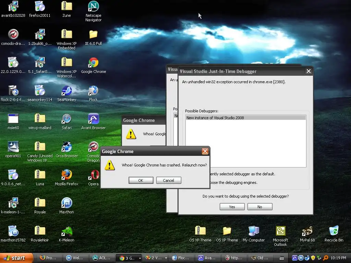Close the front Google Chrome crash dialog
This screenshot has height=263, width=351.
(x=205, y=151)
